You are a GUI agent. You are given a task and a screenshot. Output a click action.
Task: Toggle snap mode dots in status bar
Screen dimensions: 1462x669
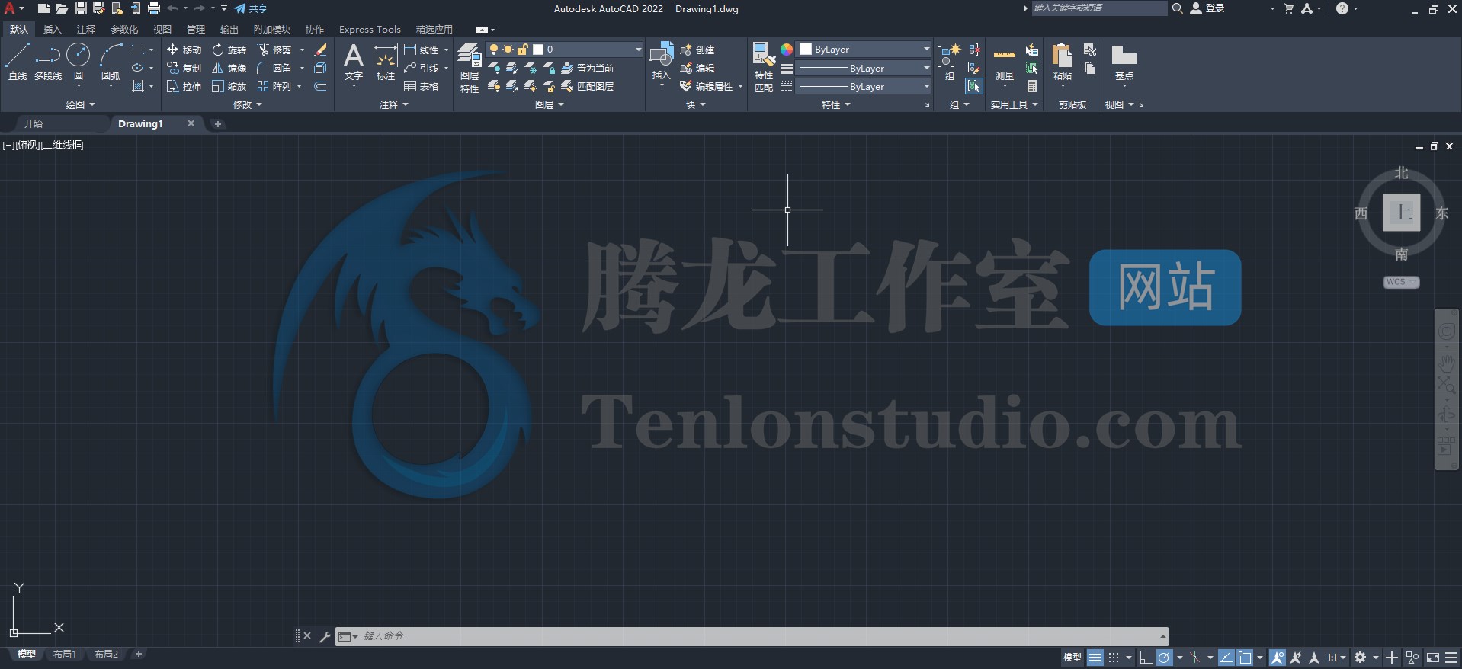1114,657
